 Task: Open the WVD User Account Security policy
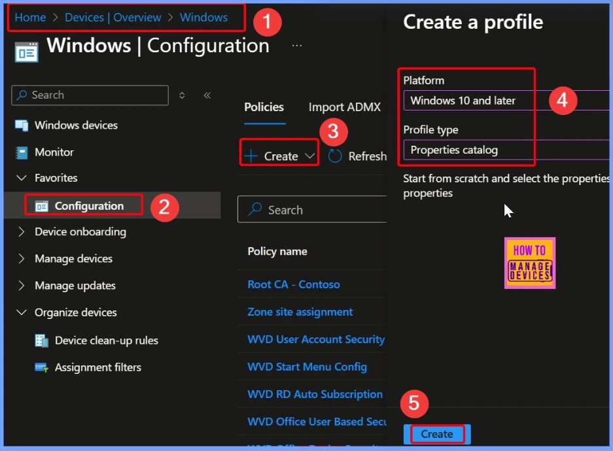[316, 339]
